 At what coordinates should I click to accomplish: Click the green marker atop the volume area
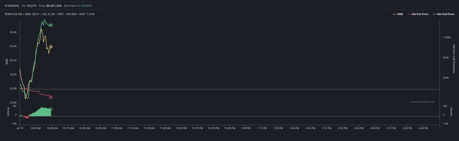pos(51,109)
